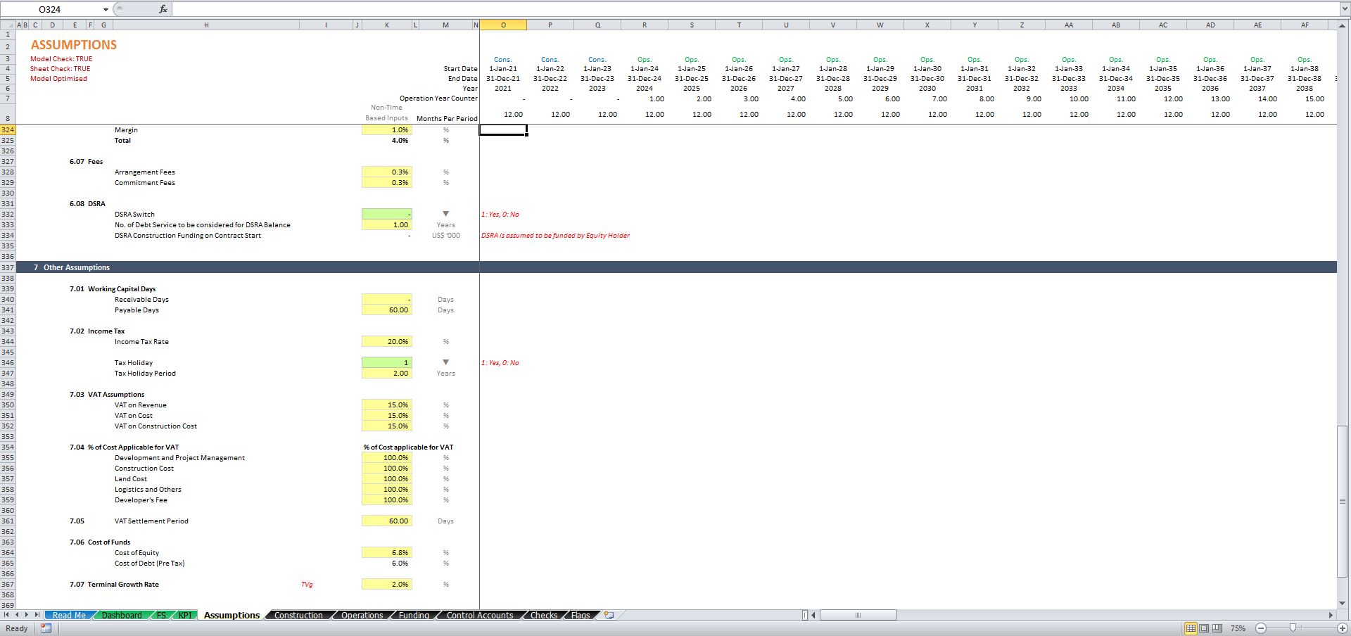1351x636 pixels.
Task: Open the Control Accounts sheet tab
Action: (x=480, y=615)
